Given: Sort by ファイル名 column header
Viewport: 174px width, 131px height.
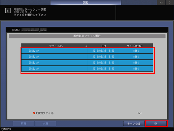Looking at the screenshot, I should [x=55, y=46].
